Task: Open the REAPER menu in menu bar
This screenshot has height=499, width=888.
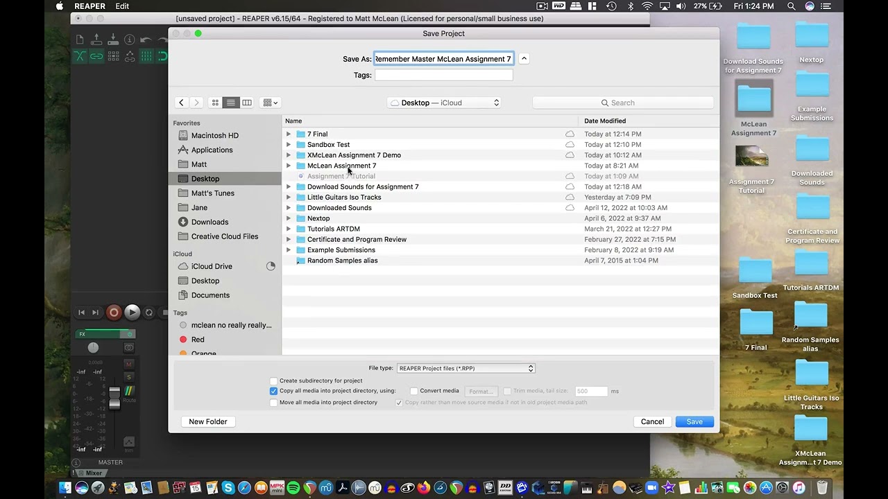Action: 90,6
